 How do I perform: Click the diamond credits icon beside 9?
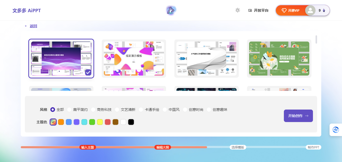pos(324,11)
